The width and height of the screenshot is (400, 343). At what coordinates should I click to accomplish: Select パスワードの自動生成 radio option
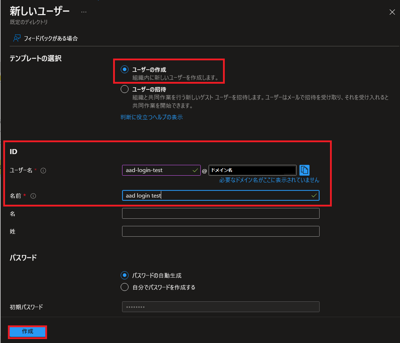pyautogui.click(x=125, y=275)
